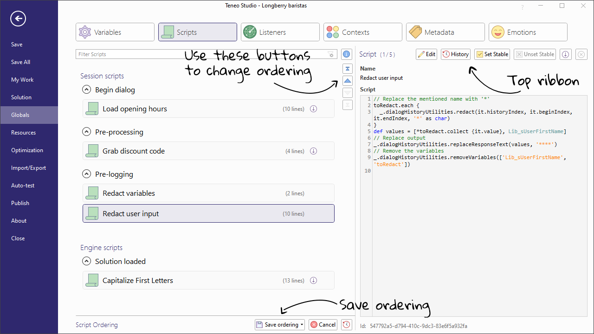This screenshot has width=594, height=334.
Task: Open the Metadata tab
Action: [x=445, y=32]
